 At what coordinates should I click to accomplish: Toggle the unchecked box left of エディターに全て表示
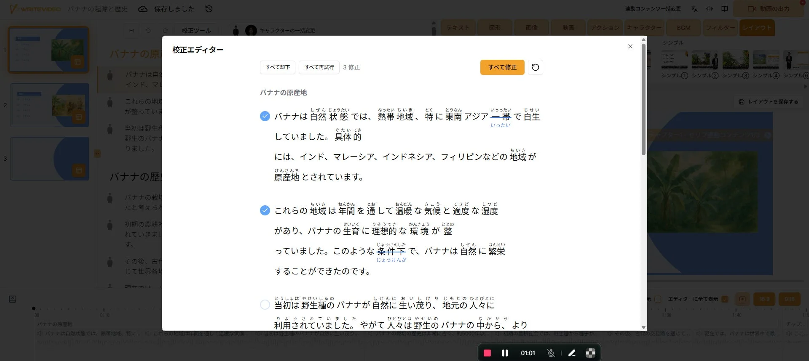658,299
